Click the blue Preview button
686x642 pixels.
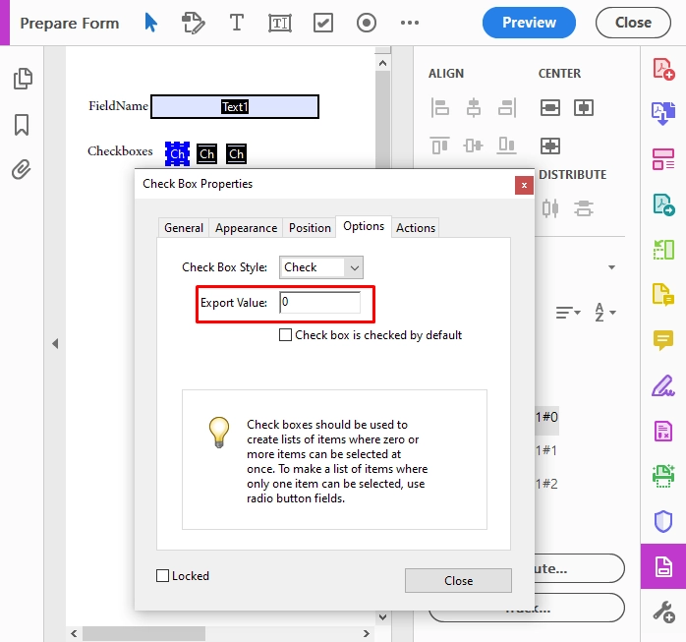click(x=529, y=23)
